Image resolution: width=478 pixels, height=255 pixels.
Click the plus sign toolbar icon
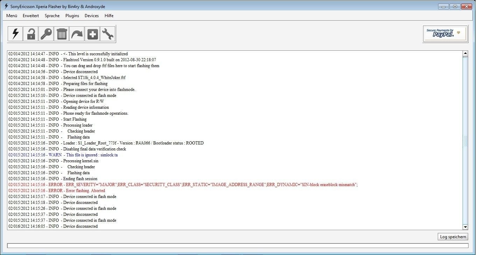point(92,34)
